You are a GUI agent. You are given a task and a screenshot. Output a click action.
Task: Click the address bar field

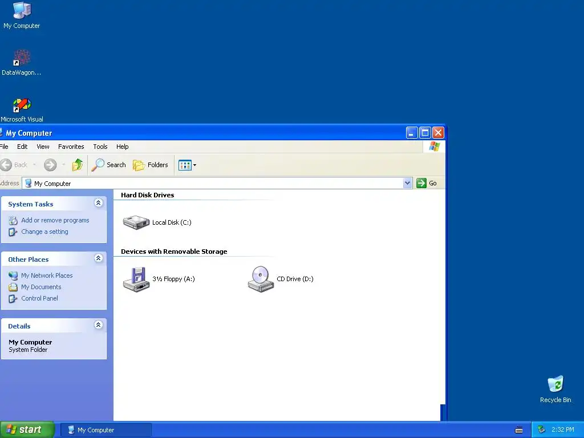217,183
